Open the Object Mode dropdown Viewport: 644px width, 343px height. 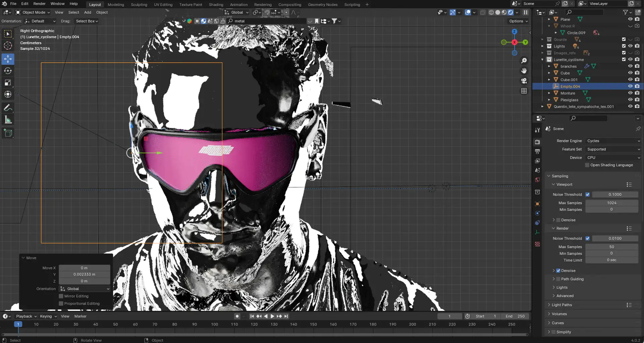click(x=33, y=12)
